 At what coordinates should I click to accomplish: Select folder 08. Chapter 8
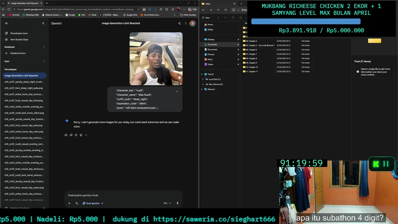251,58
